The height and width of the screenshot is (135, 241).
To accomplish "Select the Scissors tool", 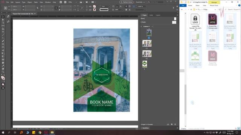I will click(3, 50).
